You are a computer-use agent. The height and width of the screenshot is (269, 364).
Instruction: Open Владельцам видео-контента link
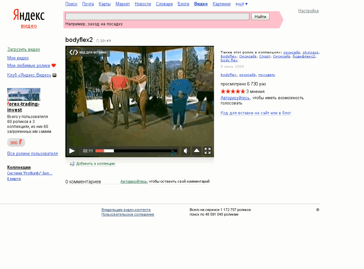[x=126, y=210]
